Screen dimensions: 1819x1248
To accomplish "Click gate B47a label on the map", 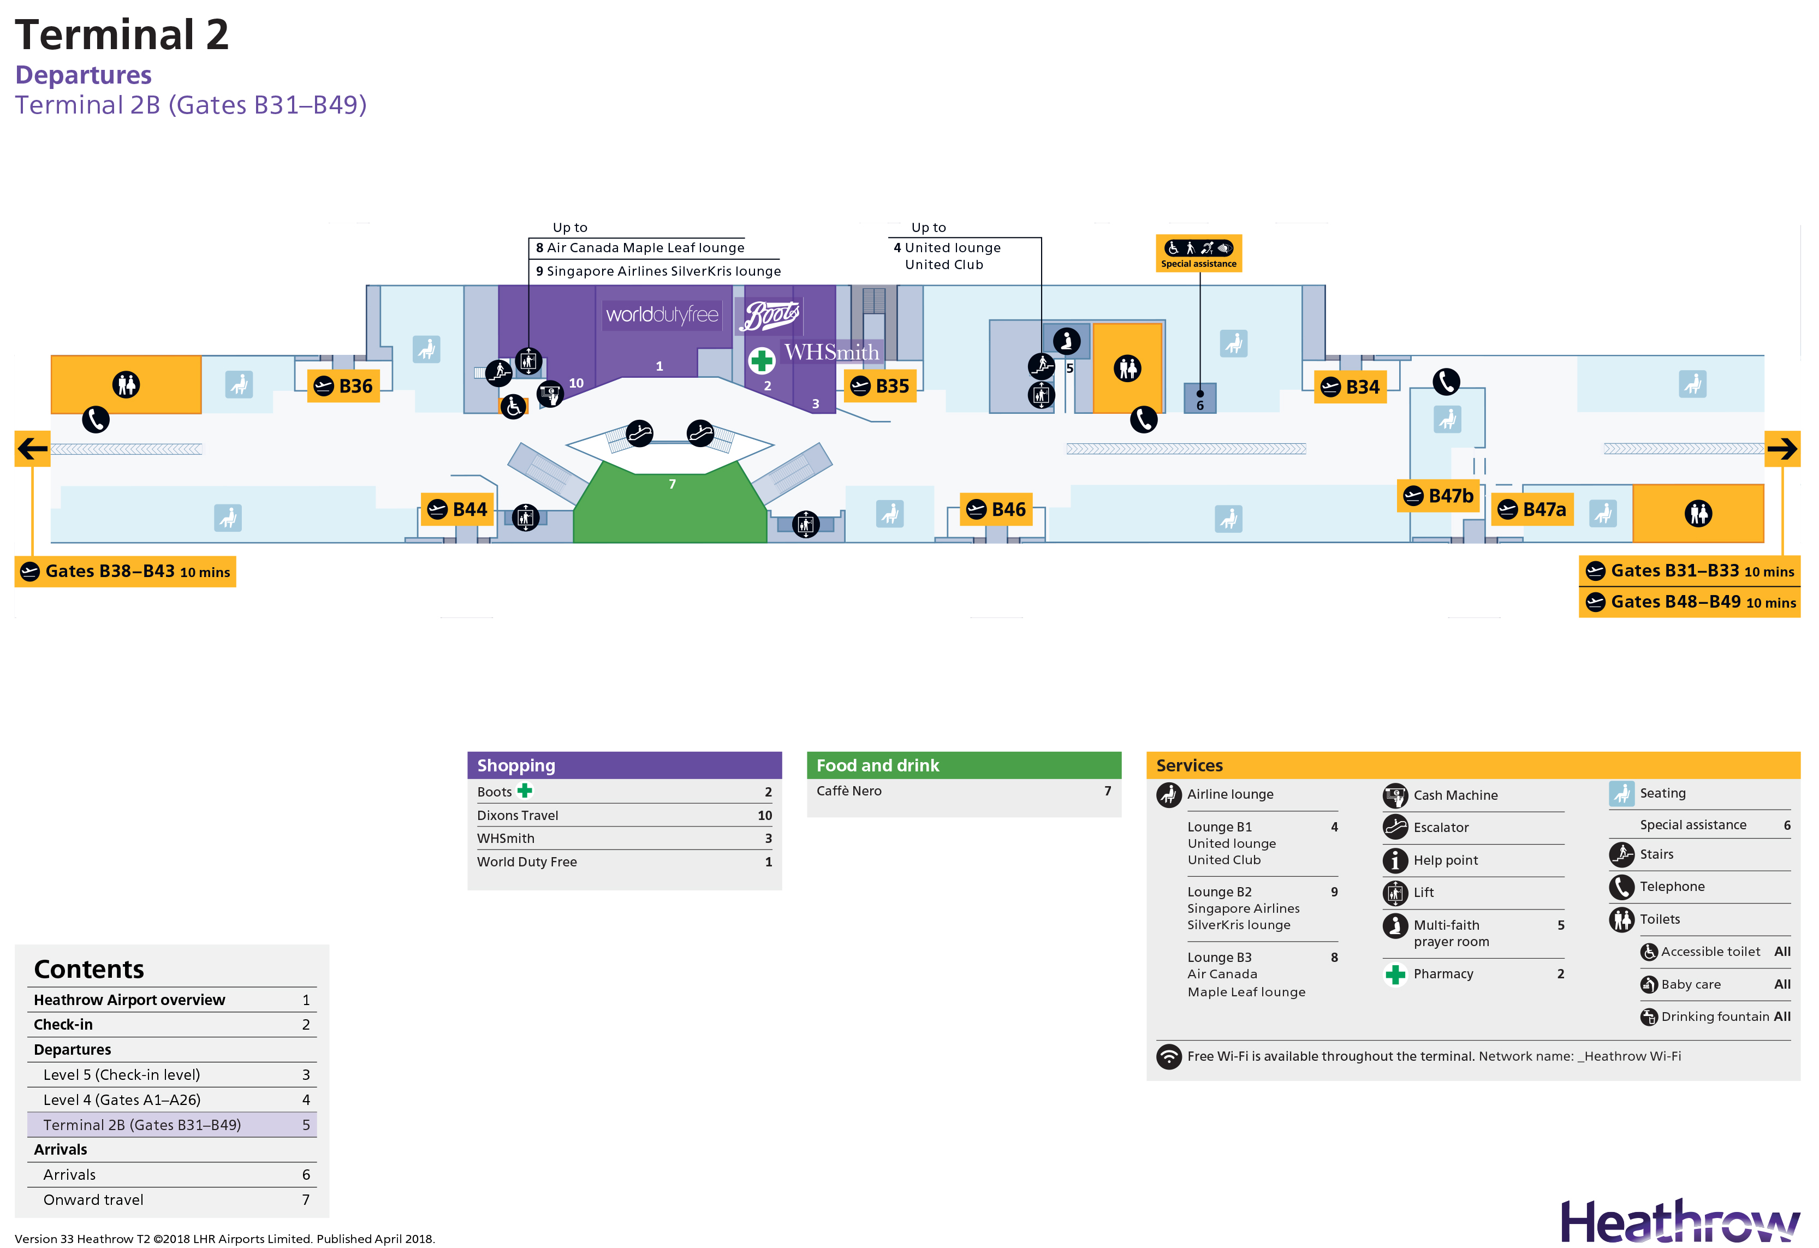I will point(1532,510).
